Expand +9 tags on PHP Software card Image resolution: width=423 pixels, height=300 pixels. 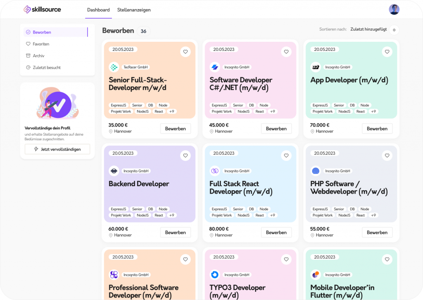(x=373, y=215)
